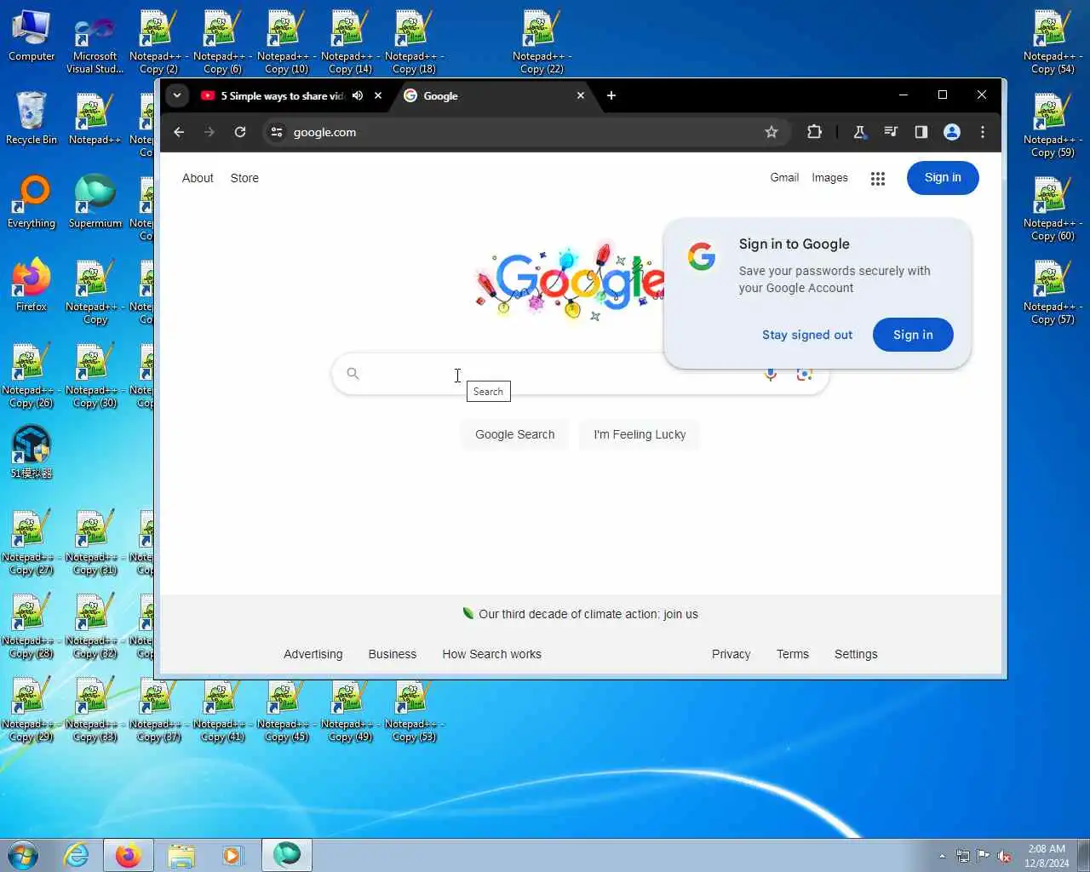
Task: Open Firefox from the taskbar
Action: (129, 855)
